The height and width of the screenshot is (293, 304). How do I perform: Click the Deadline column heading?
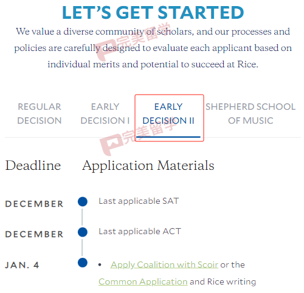tap(33, 166)
